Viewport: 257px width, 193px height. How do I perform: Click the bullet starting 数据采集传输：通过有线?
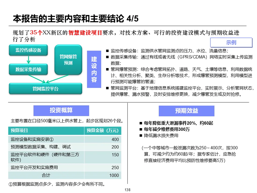tap(179, 60)
